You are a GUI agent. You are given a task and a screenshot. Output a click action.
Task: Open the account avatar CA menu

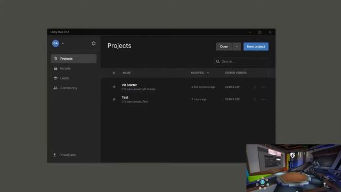pos(55,43)
